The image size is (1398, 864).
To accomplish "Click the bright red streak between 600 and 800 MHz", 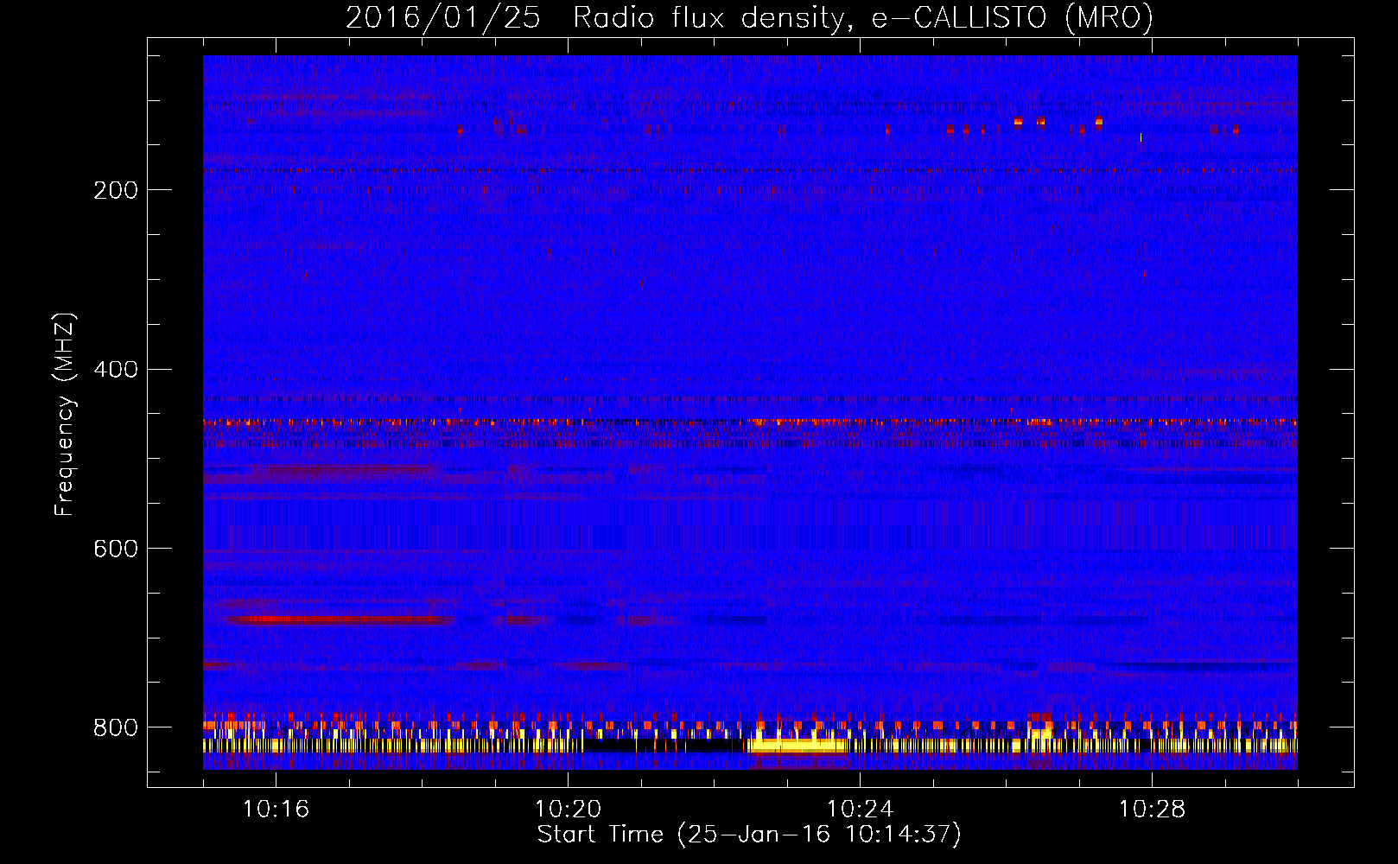I will [339, 619].
